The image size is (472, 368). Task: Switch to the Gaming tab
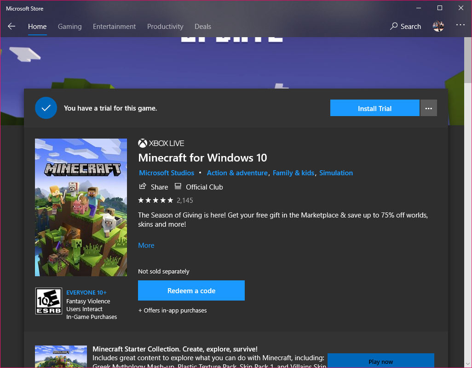[69, 27]
